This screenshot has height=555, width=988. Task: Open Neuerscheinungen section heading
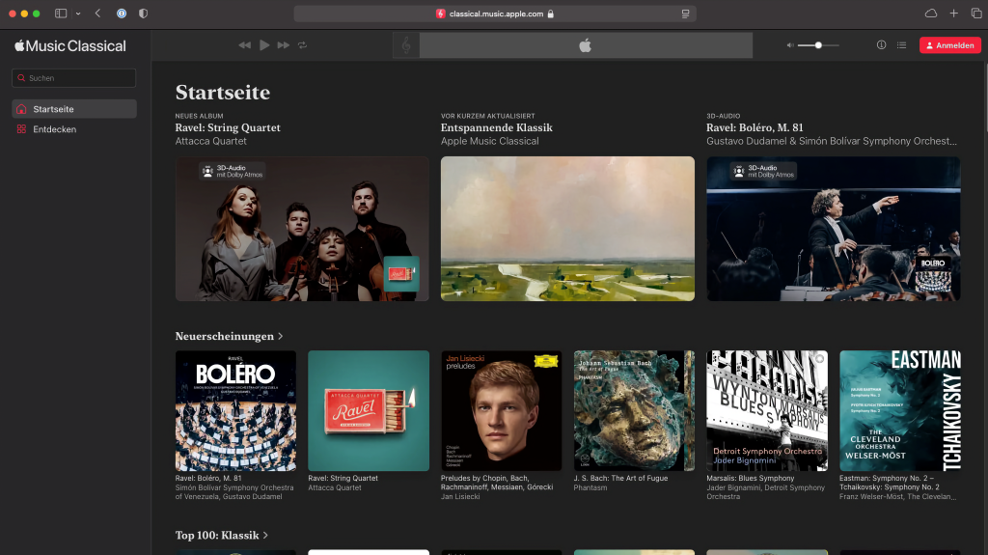tap(224, 336)
